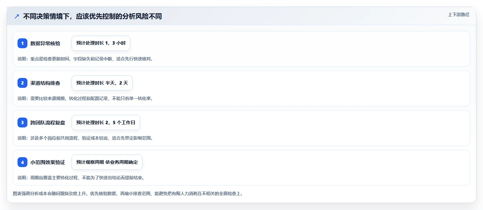The image size is (483, 210).
Task: Click the step 4 number badge
Action: (x=22, y=162)
